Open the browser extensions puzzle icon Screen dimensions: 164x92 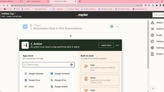[x=157, y=5]
